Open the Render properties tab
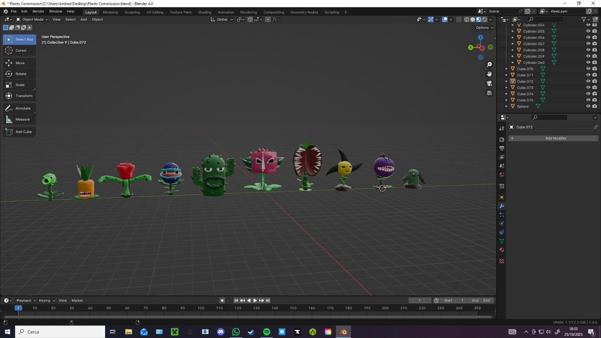Image resolution: width=601 pixels, height=338 pixels. click(501, 140)
